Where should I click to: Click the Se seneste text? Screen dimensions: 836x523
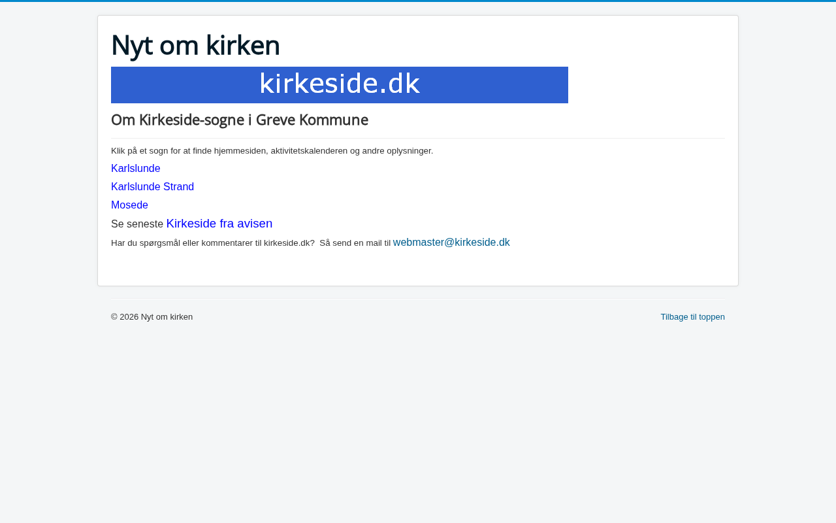point(137,224)
